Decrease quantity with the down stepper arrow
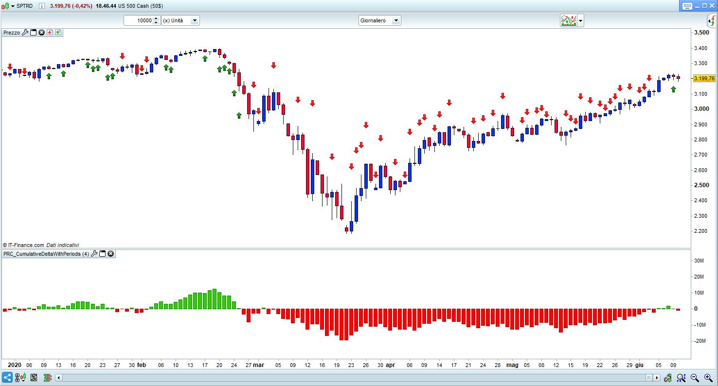The width and height of the screenshot is (718, 386). [156, 23]
